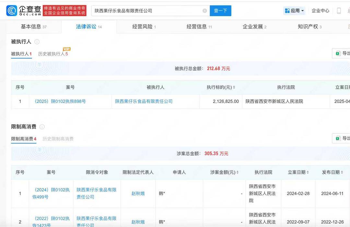350x227 pixels.
Task: Open 陕西果仔乐食品有限责任公司 link in 被执行人 table
Action: click(x=144, y=101)
